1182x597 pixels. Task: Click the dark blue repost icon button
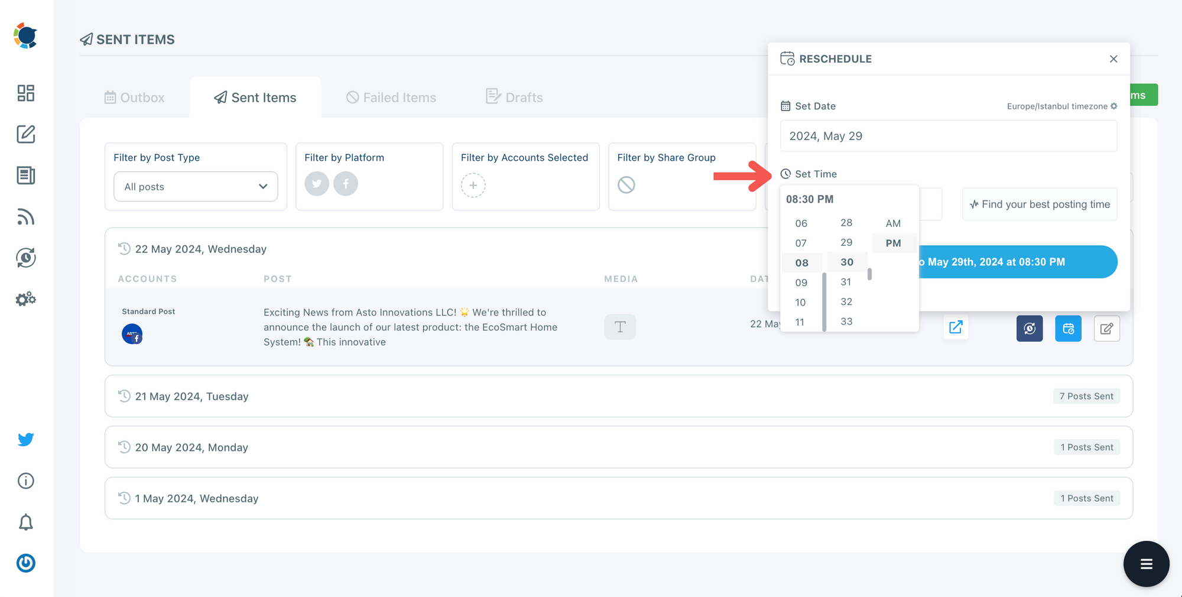pyautogui.click(x=1030, y=329)
